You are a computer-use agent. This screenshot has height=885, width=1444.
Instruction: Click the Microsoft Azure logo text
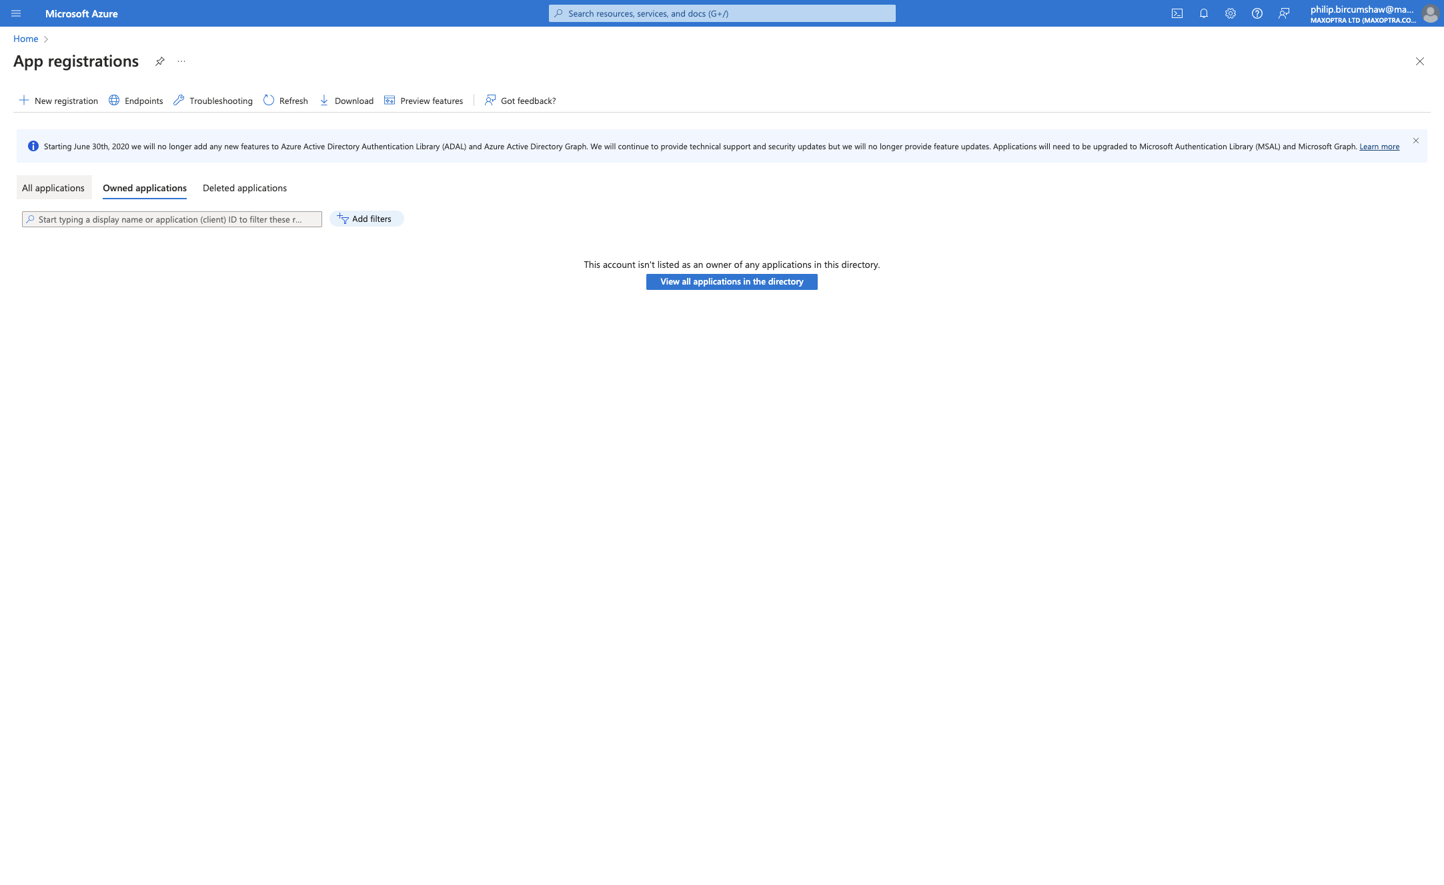click(81, 13)
